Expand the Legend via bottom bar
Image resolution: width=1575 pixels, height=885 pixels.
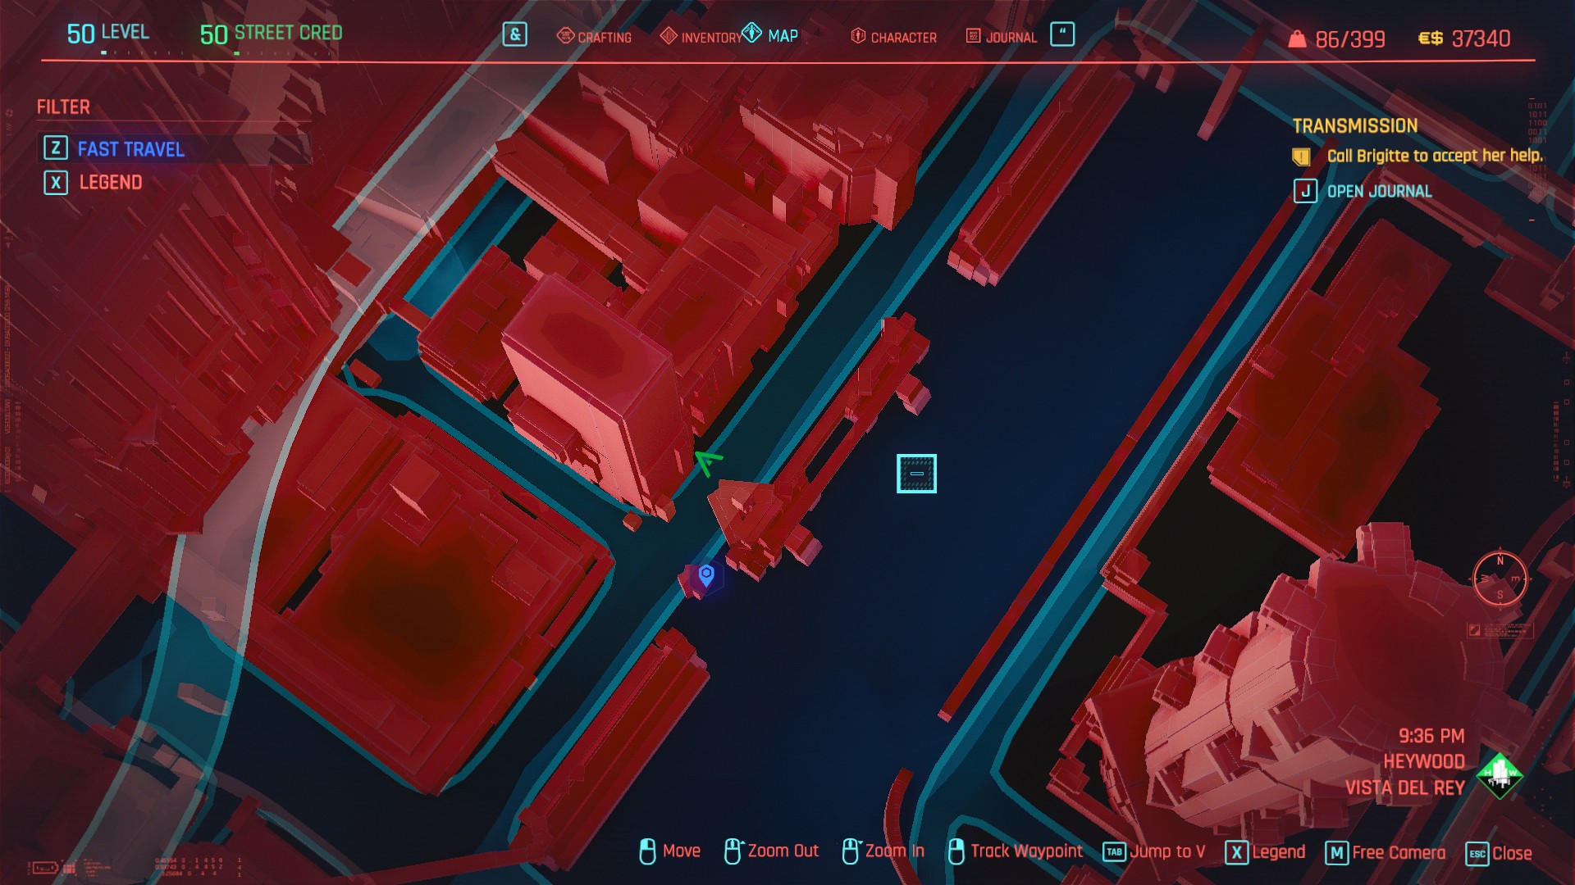pos(1266,853)
